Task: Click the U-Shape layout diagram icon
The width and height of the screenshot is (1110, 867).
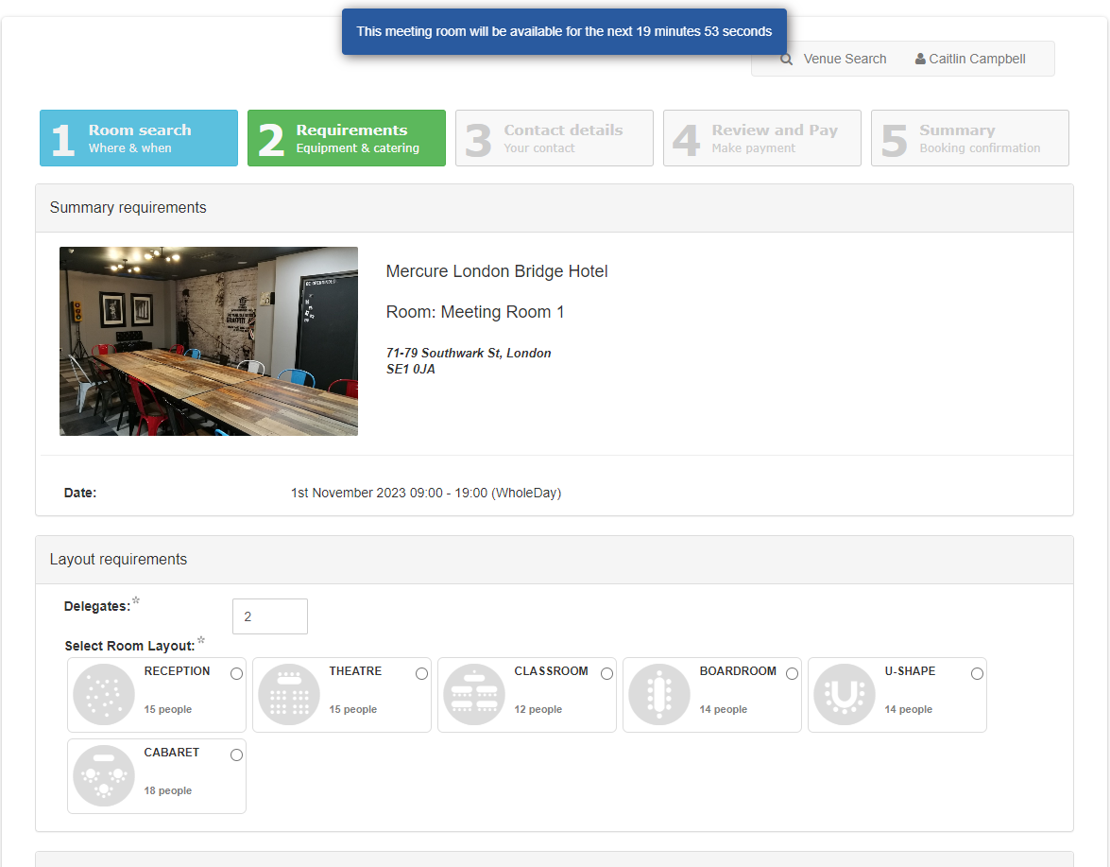Action: tap(844, 694)
